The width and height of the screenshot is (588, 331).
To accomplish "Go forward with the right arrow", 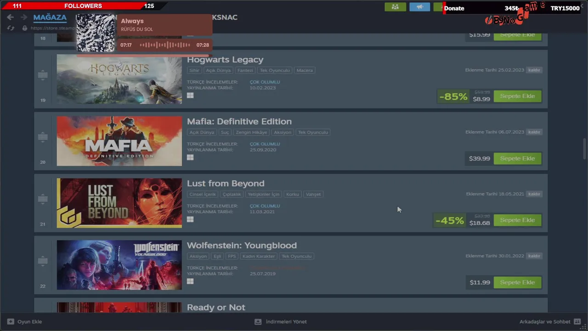I will coord(24,17).
